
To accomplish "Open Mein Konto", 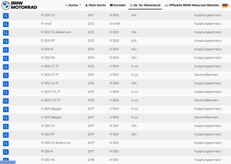I will pyautogui.click(x=95, y=5).
